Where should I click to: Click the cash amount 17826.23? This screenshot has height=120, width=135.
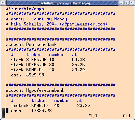tap(42, 111)
